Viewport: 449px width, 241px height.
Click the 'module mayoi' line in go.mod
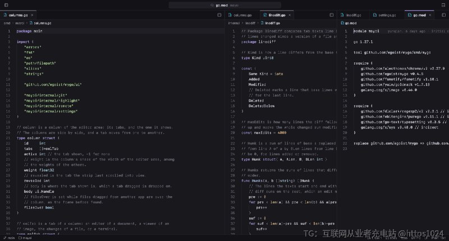pos(366,31)
